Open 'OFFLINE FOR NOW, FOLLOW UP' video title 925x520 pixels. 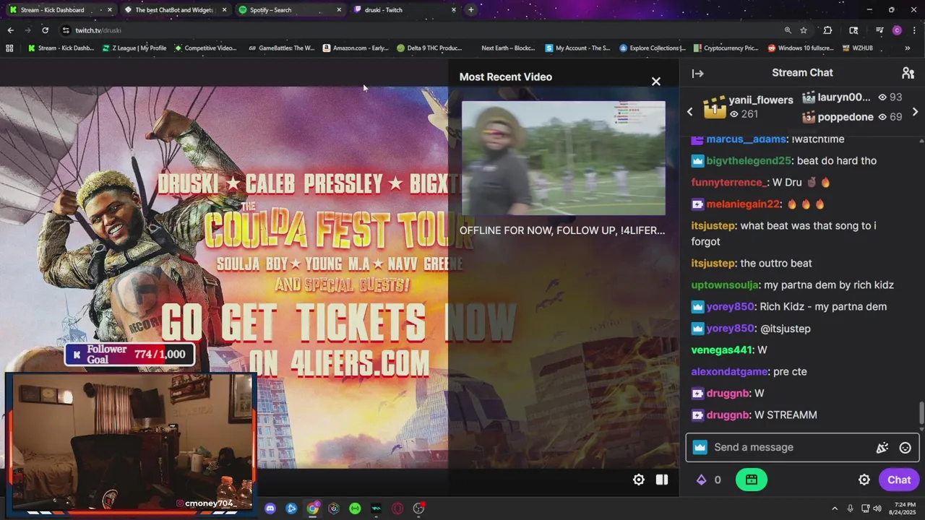tap(562, 230)
